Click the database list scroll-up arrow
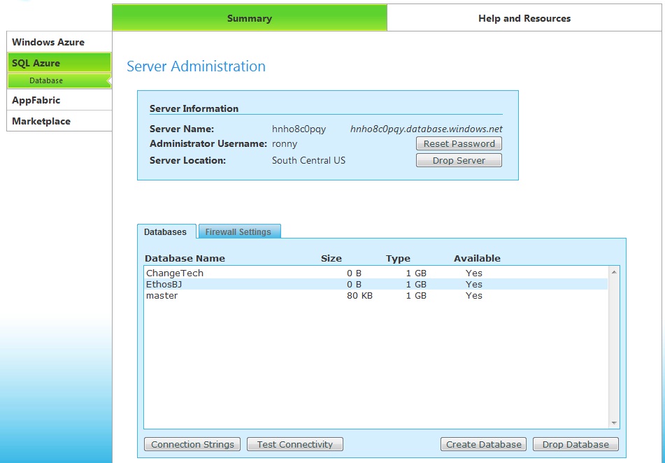Image resolution: width=665 pixels, height=463 pixels. (614, 272)
